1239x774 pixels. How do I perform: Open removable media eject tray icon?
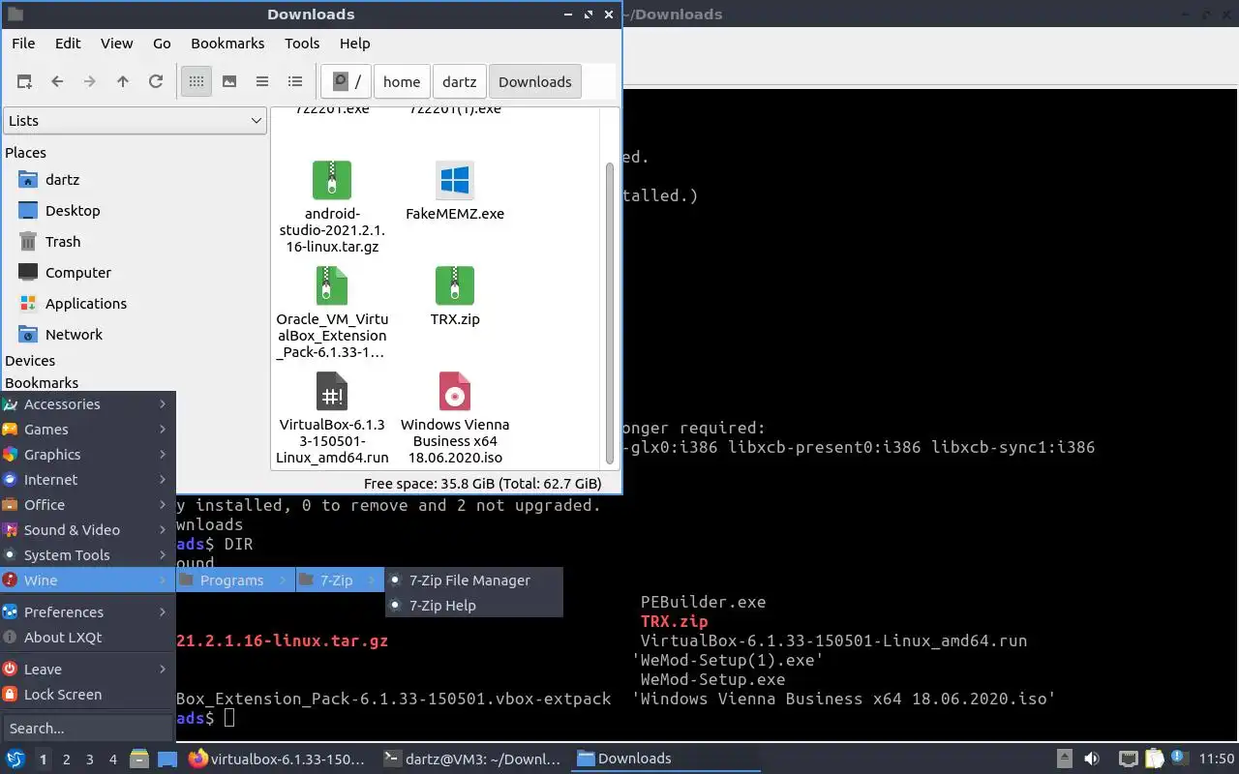coord(1065,759)
